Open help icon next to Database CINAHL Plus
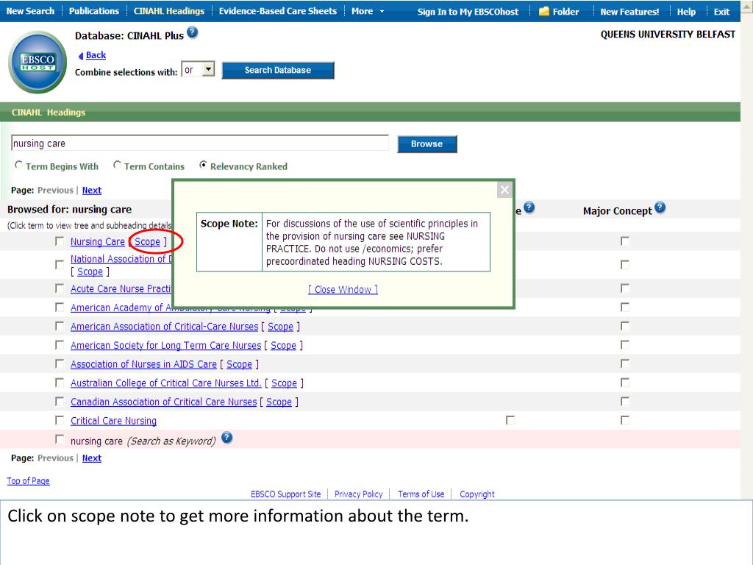The image size is (753, 565). pos(192,32)
